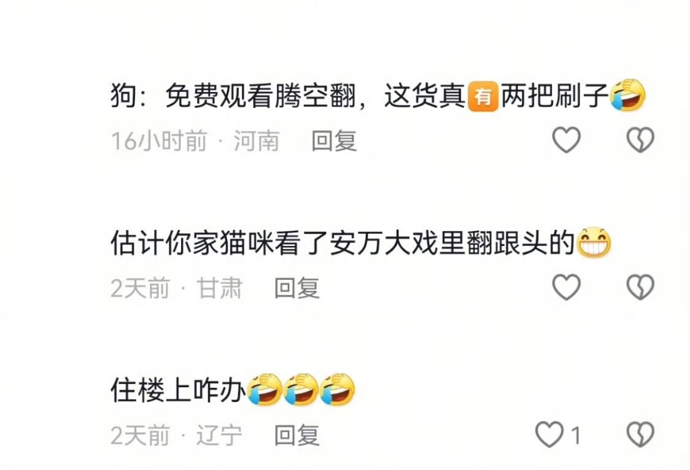Tap the 2天前 · 甘肃 timestamp
Screen dimensions: 690x470
(x=176, y=288)
